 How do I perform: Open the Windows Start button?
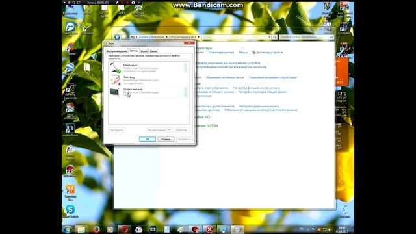point(68,229)
